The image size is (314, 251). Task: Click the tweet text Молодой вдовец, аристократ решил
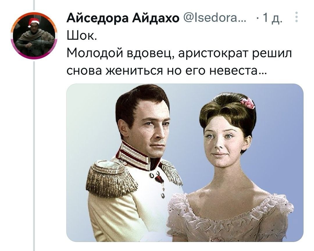pyautogui.click(x=179, y=54)
